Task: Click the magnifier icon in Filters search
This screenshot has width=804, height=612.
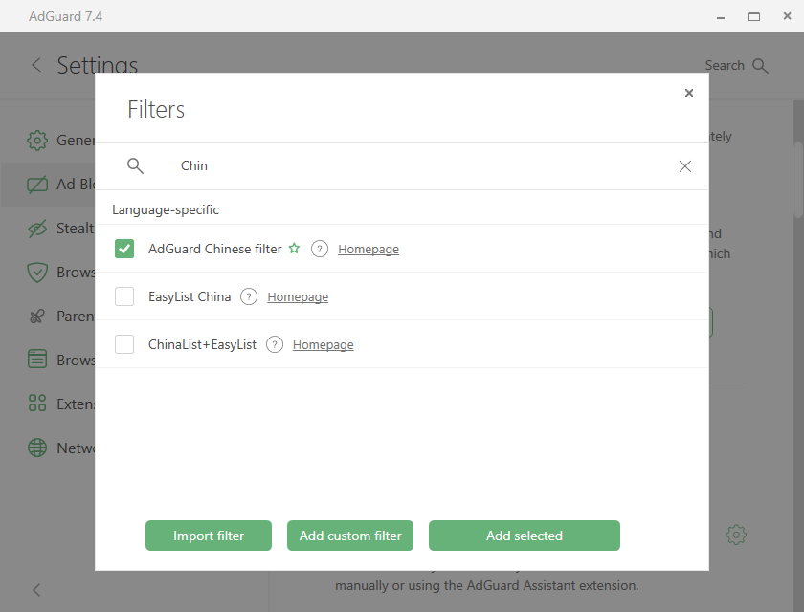Action: coord(135,166)
